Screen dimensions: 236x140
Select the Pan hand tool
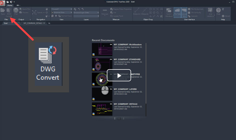(x=47, y=9)
